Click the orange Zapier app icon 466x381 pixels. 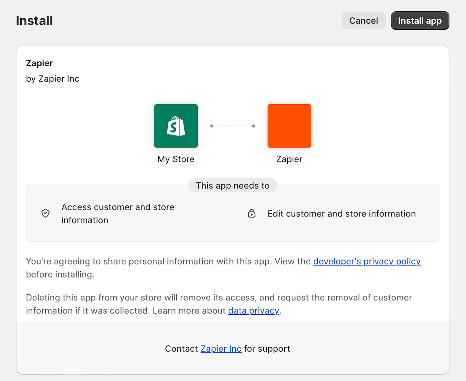click(289, 126)
